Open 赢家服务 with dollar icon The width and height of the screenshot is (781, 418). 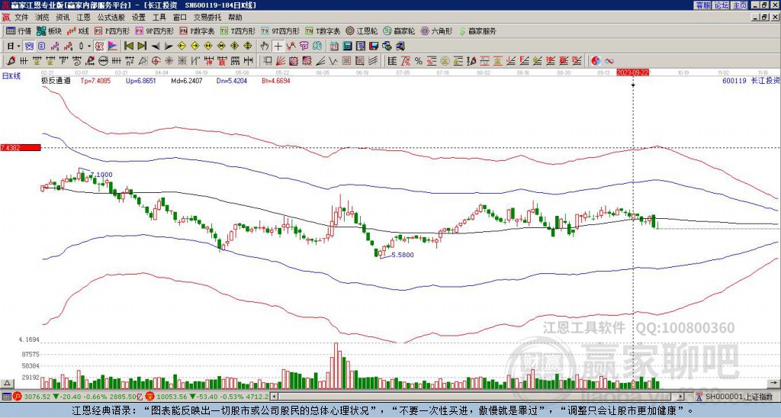click(x=477, y=31)
